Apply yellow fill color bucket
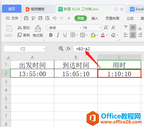The width and height of the screenshot is (144, 128). click(93, 35)
